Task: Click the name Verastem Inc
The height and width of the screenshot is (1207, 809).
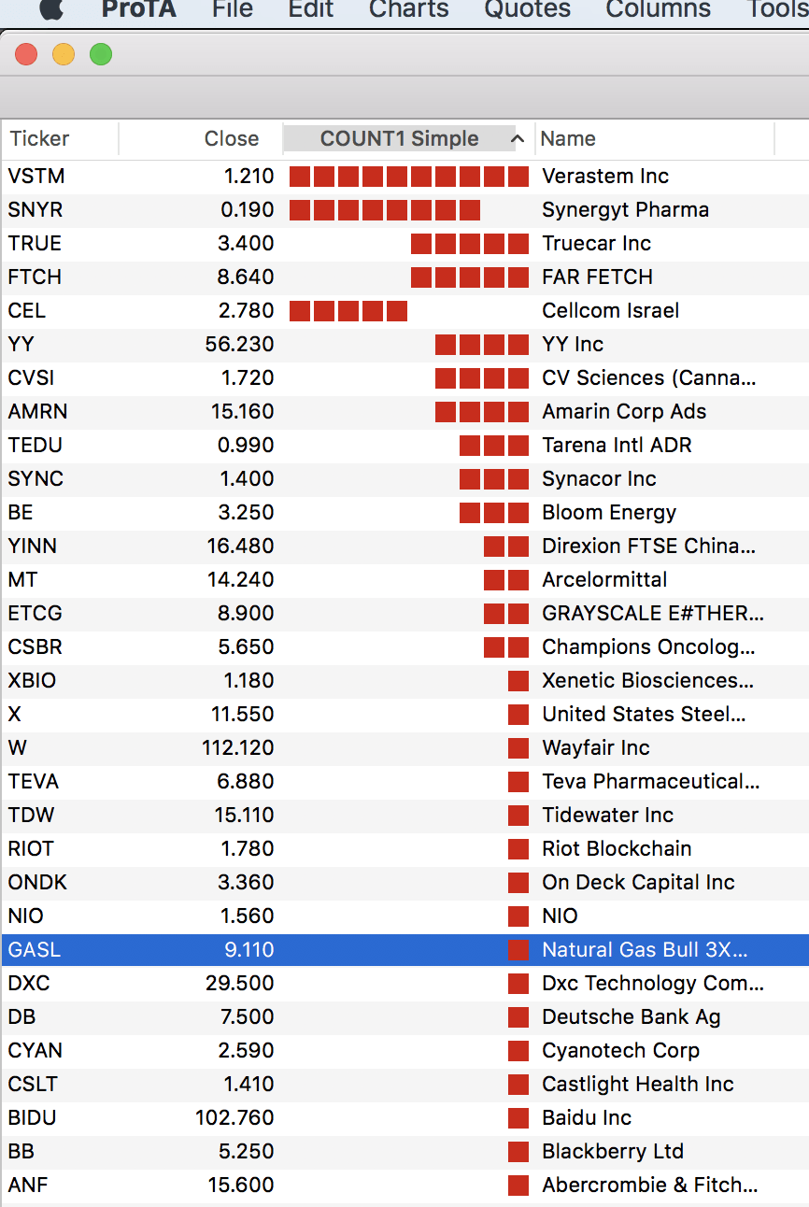Action: pos(605,176)
